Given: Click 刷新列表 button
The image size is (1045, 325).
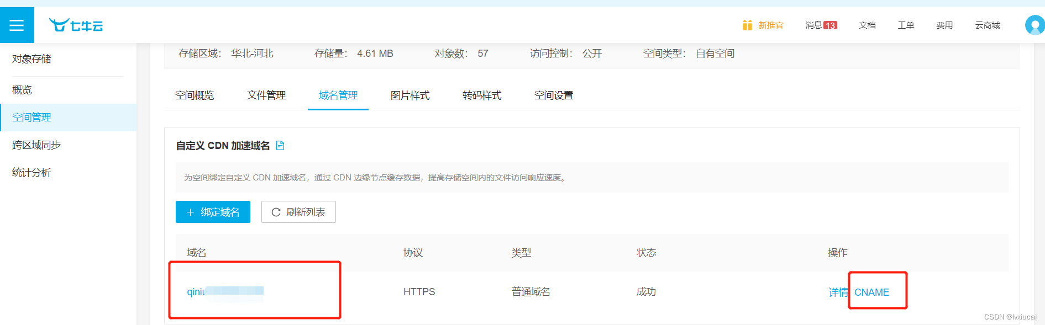Looking at the screenshot, I should pos(298,212).
